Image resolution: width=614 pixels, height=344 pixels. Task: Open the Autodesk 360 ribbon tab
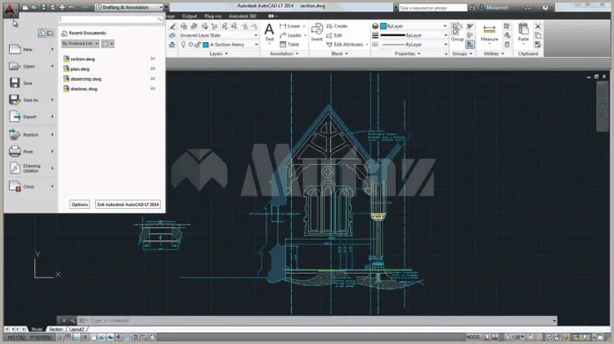[x=243, y=16]
